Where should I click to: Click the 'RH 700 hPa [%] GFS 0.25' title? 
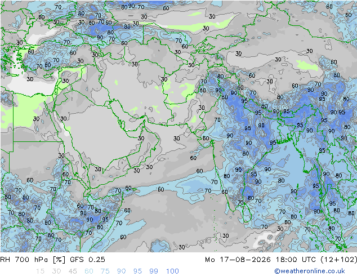(x=52, y=260)
